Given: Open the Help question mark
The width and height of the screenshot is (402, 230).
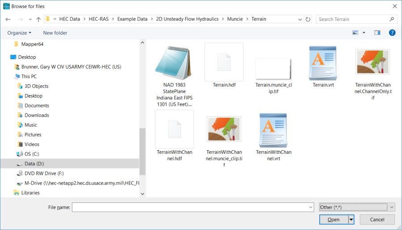Looking at the screenshot, I should click(392, 33).
